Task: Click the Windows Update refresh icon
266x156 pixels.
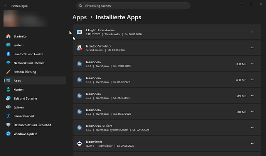Action: (x=8, y=134)
